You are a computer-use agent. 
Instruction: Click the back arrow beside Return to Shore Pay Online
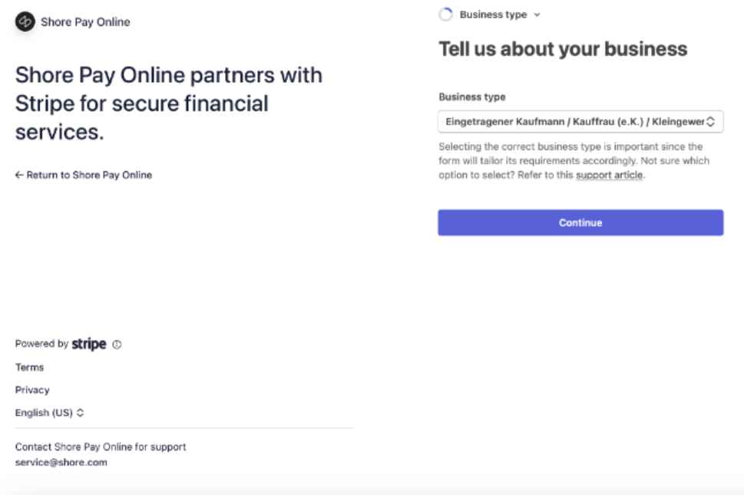pos(19,175)
